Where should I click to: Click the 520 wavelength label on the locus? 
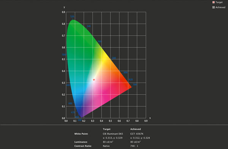(72, 16)
